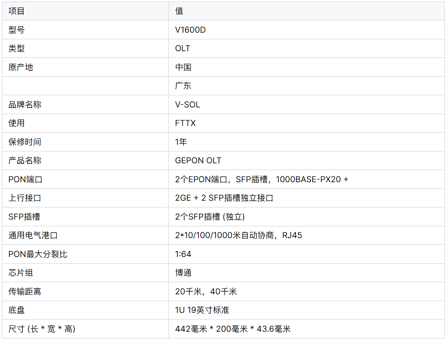Select the V1600D model value cell
Viewport: 446px width, 340px height.
point(190,30)
